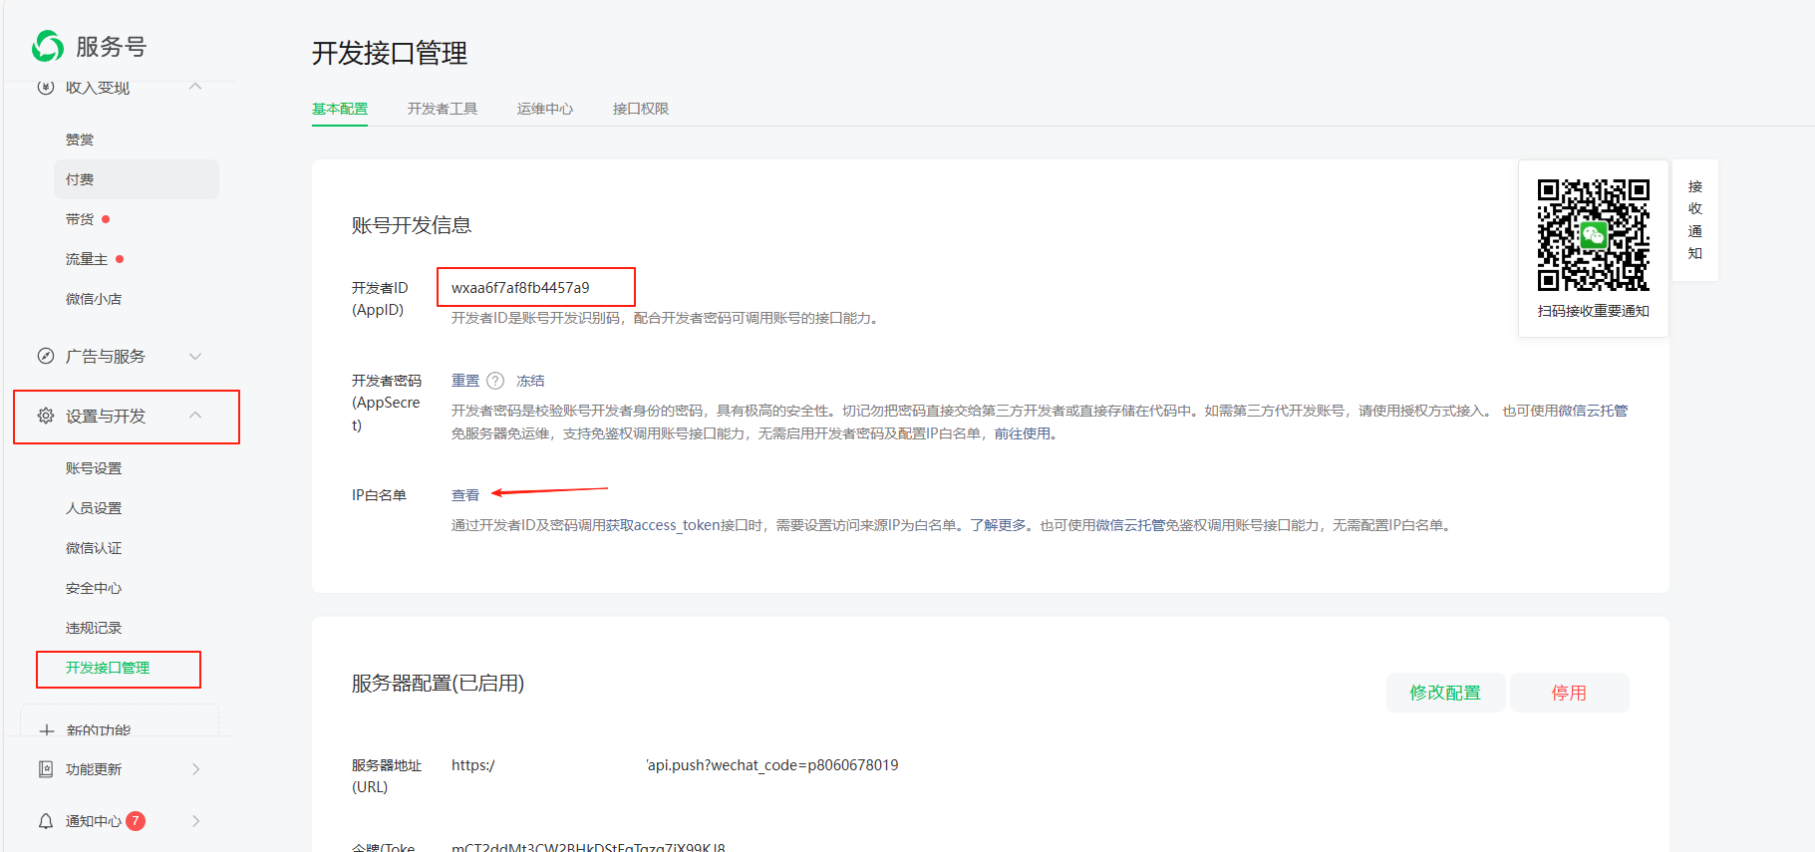Image resolution: width=1815 pixels, height=852 pixels.
Task: Open the 运维中心 tab
Action: (544, 109)
